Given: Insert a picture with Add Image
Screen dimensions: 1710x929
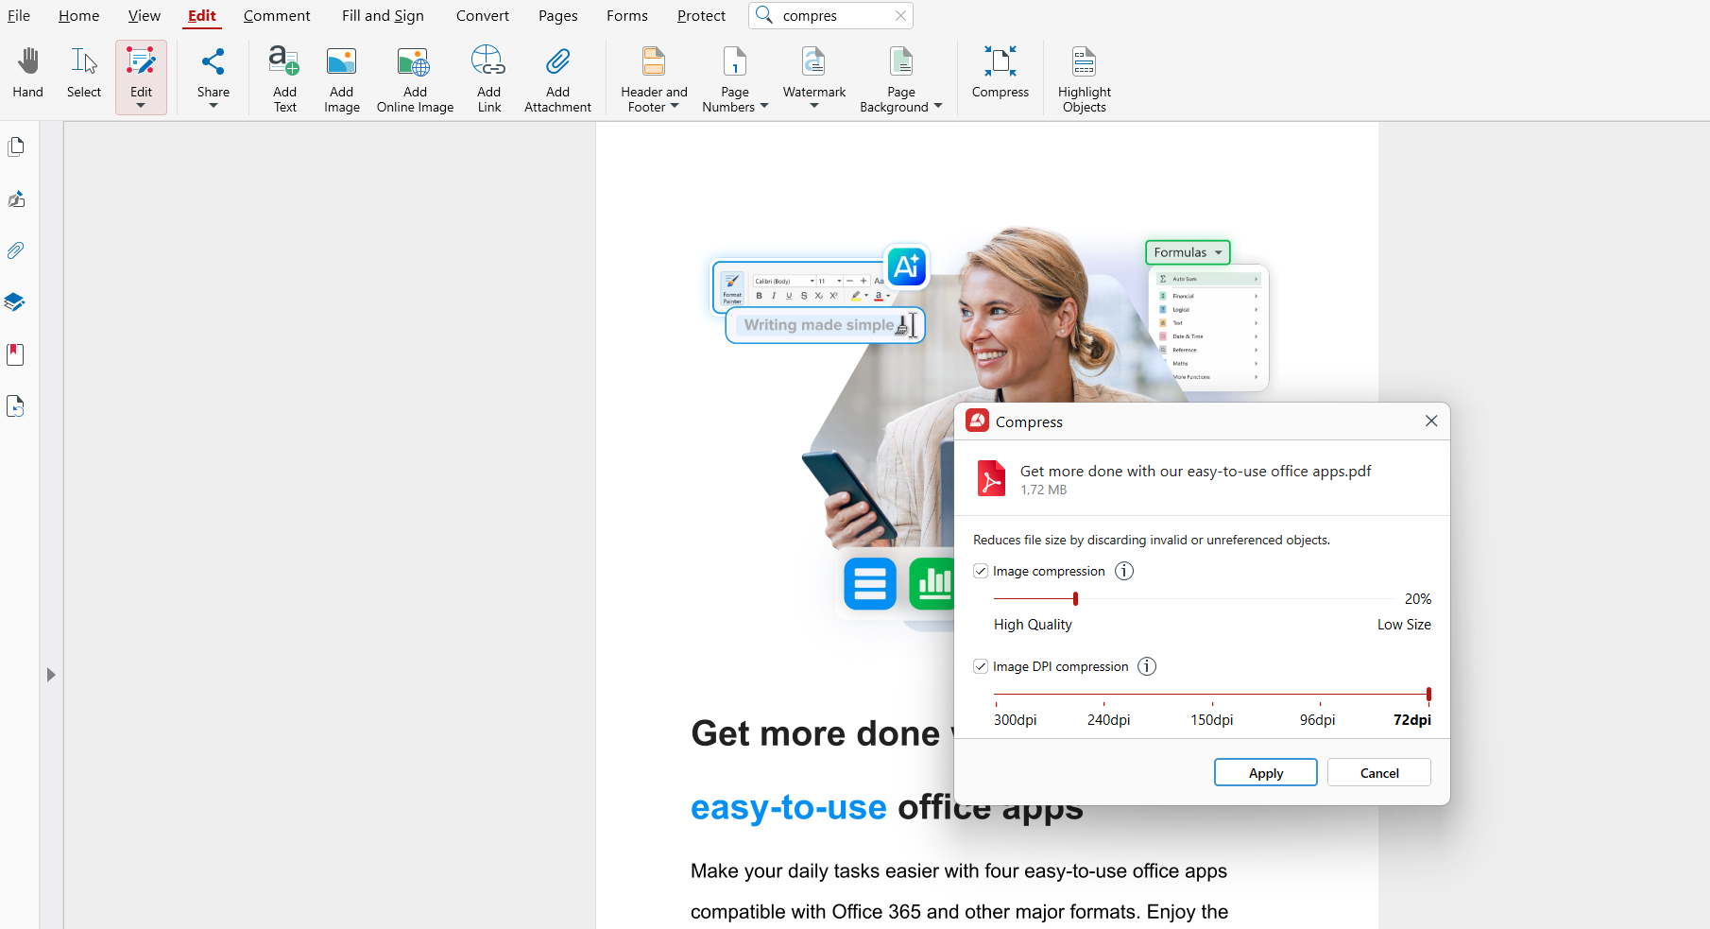Looking at the screenshot, I should [x=341, y=76].
